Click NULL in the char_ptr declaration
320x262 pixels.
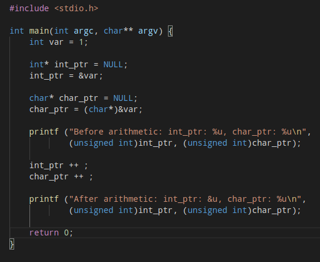point(123,99)
